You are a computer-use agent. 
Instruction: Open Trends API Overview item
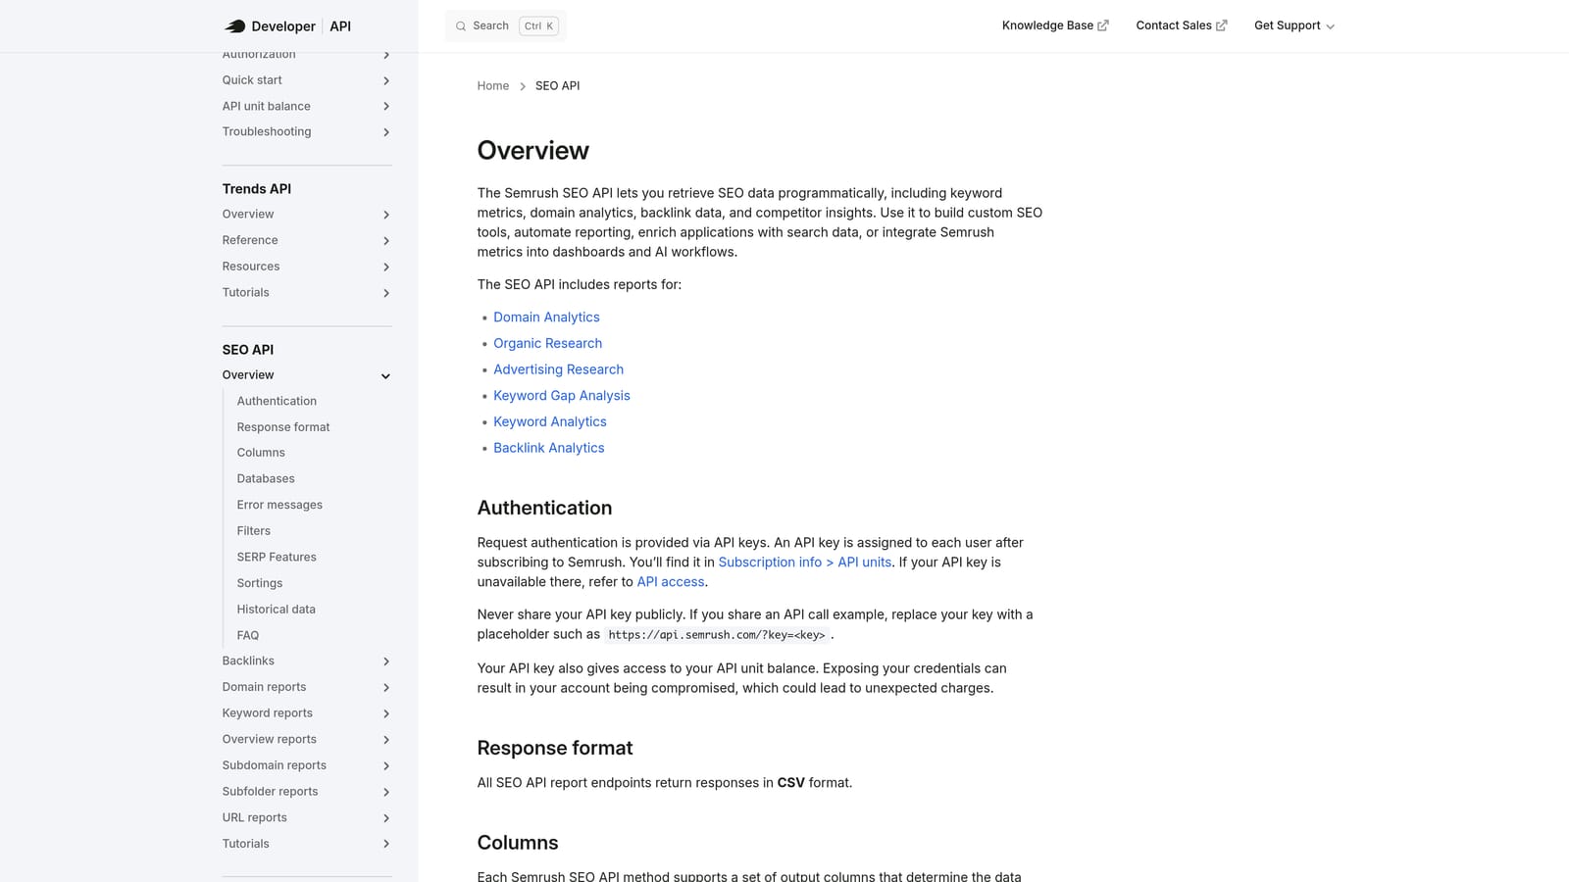click(x=248, y=215)
